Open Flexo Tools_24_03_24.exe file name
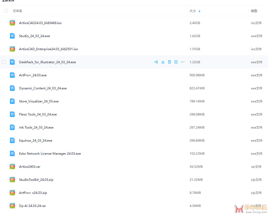This screenshot has width=268, height=214. coord(38,114)
